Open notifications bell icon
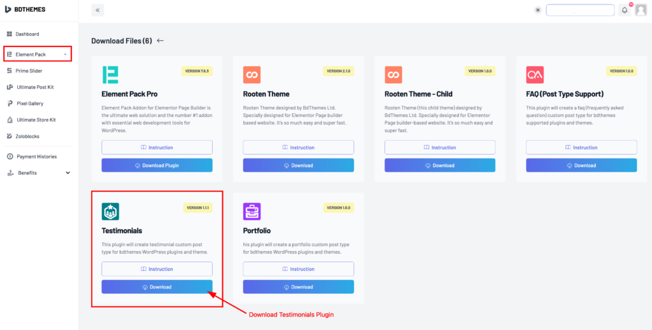652x330 pixels. click(625, 10)
